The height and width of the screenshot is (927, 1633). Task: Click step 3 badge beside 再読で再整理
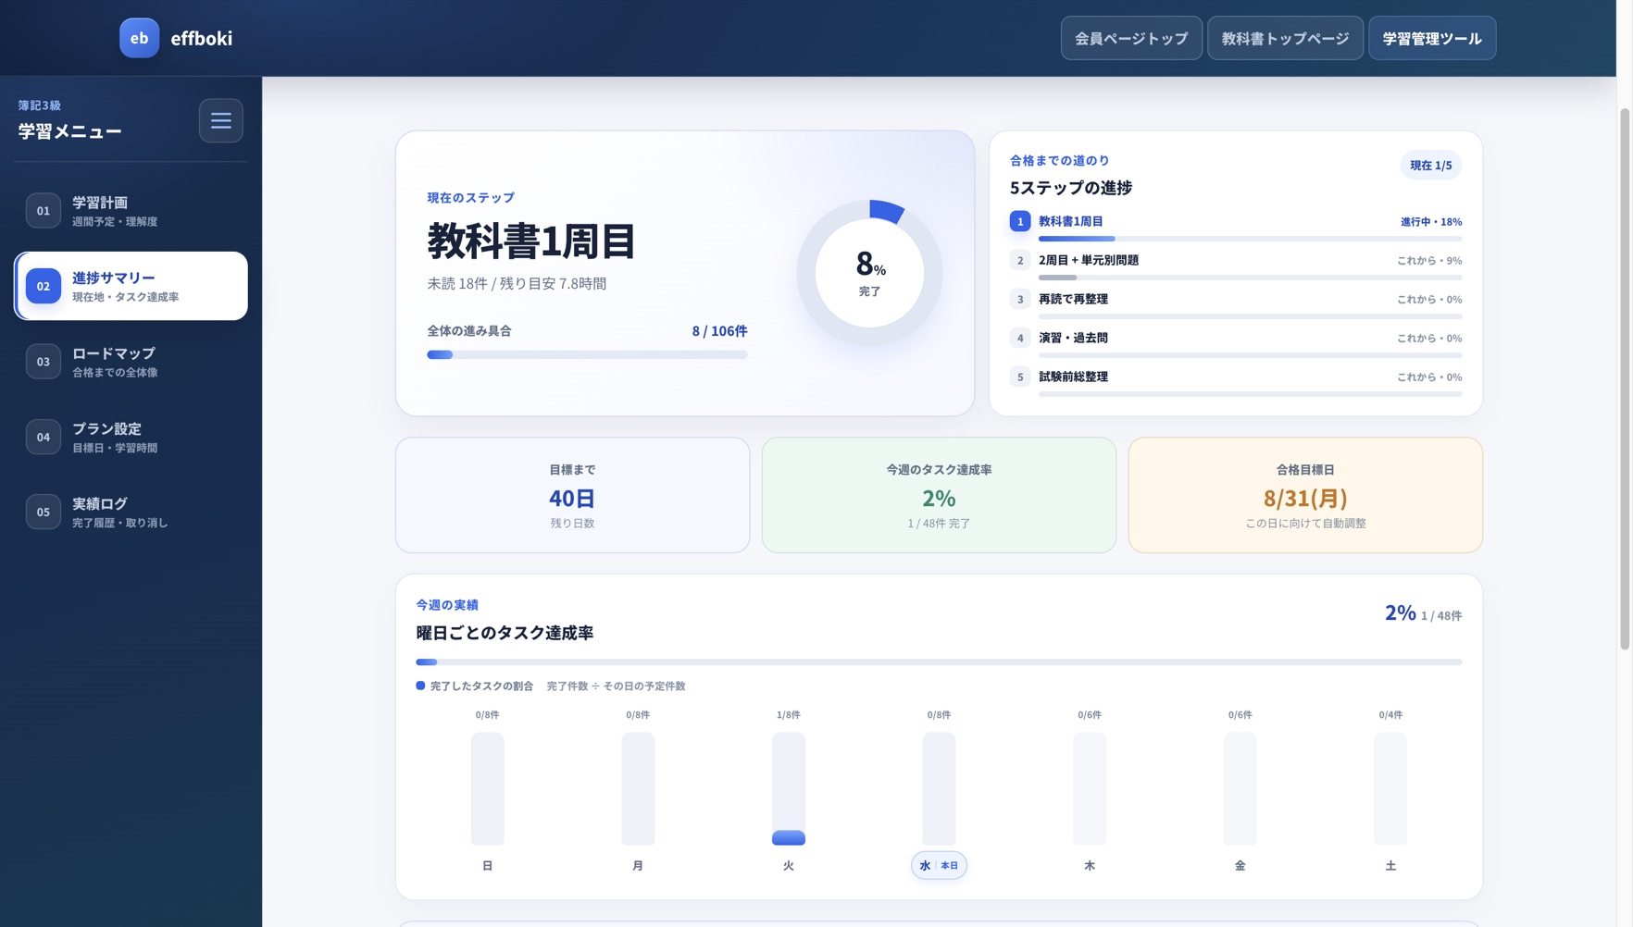click(1020, 299)
